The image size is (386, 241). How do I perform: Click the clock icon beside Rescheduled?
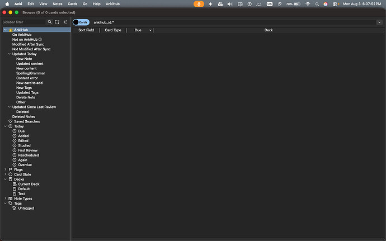point(15,155)
